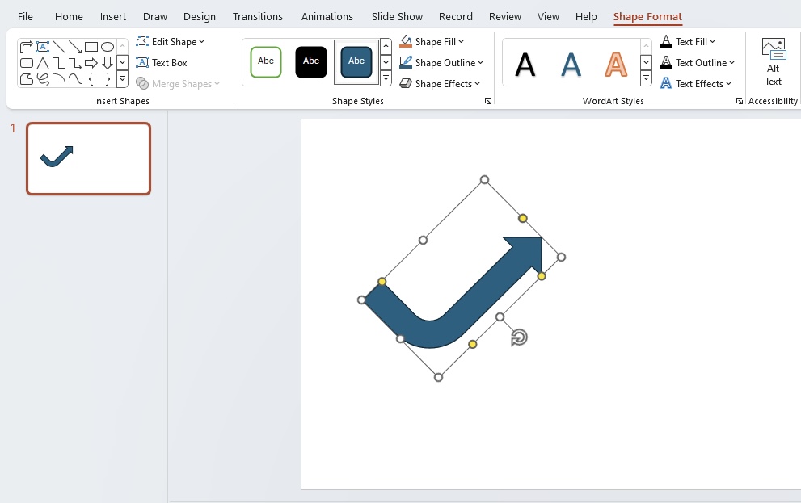Open the Record tab

[x=456, y=16]
